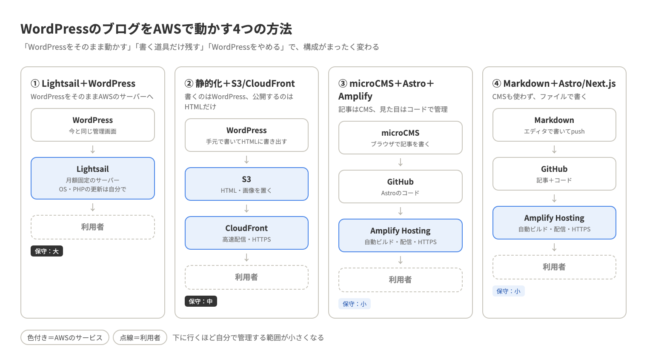Click the legend pill "点線＝利用者"

tap(140, 337)
